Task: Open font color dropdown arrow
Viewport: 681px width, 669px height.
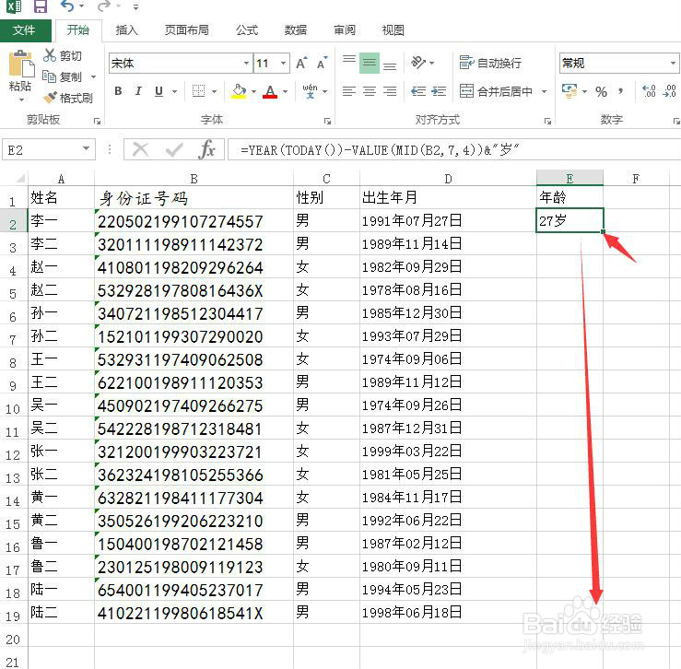Action: pyautogui.click(x=286, y=91)
